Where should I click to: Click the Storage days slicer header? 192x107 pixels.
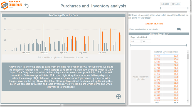click(159, 34)
